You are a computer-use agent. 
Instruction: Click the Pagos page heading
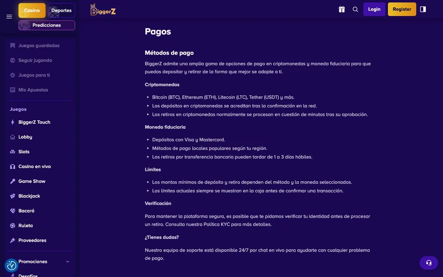[x=158, y=31]
